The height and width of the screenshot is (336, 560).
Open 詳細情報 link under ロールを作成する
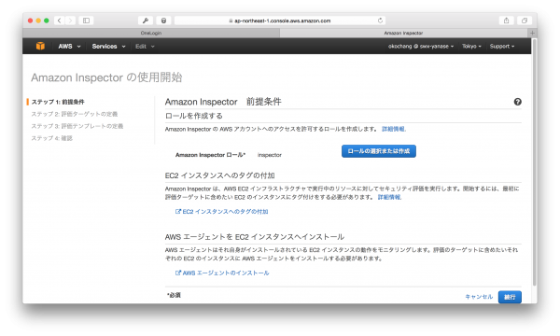coord(394,129)
